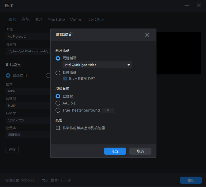Close the 進階設定 dialog
206x187 pixels.
click(x=147, y=35)
